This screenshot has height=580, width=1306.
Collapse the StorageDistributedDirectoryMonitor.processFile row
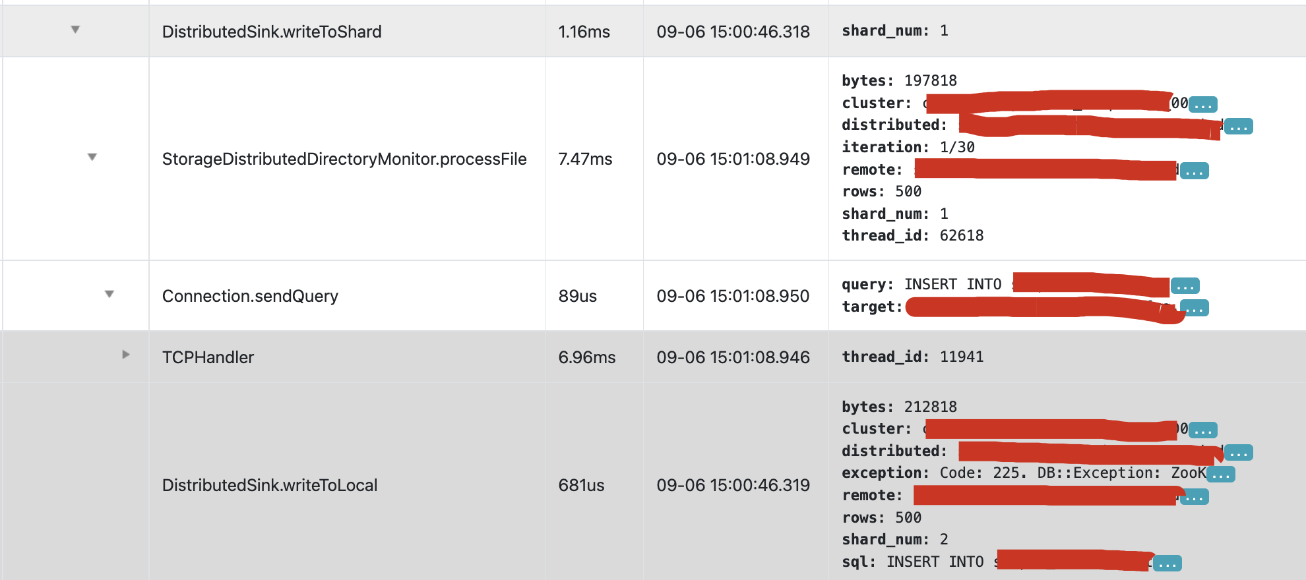point(92,157)
